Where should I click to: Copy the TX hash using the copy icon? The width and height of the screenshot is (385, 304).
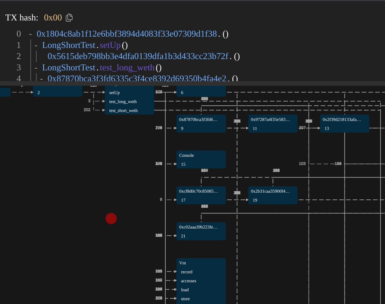tap(69, 18)
